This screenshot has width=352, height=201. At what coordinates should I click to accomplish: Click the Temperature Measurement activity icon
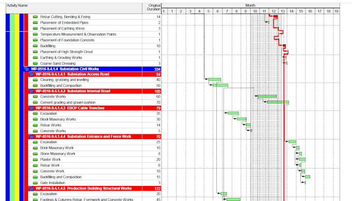click(x=35, y=34)
